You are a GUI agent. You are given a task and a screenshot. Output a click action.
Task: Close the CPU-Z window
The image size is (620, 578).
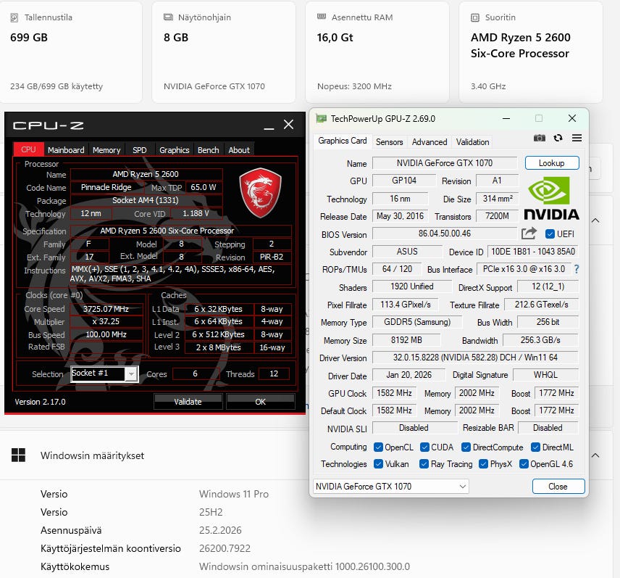click(x=289, y=124)
